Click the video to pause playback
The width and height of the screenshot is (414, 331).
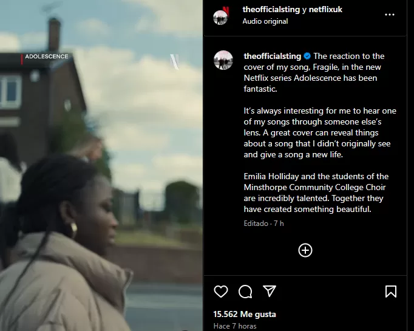tap(101, 165)
